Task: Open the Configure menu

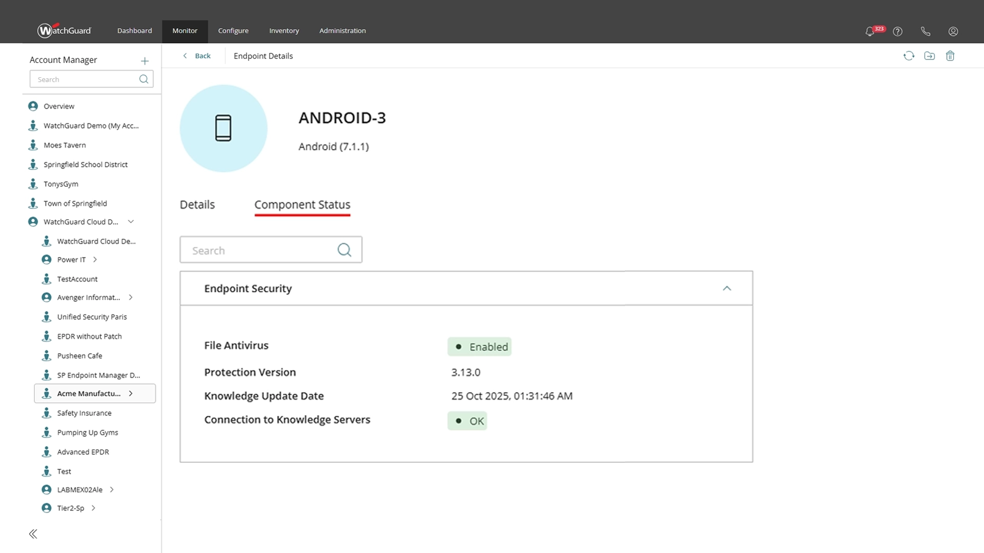Action: coord(233,31)
